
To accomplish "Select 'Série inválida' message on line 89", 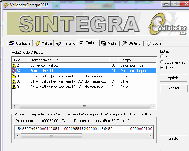I will [68, 76].
